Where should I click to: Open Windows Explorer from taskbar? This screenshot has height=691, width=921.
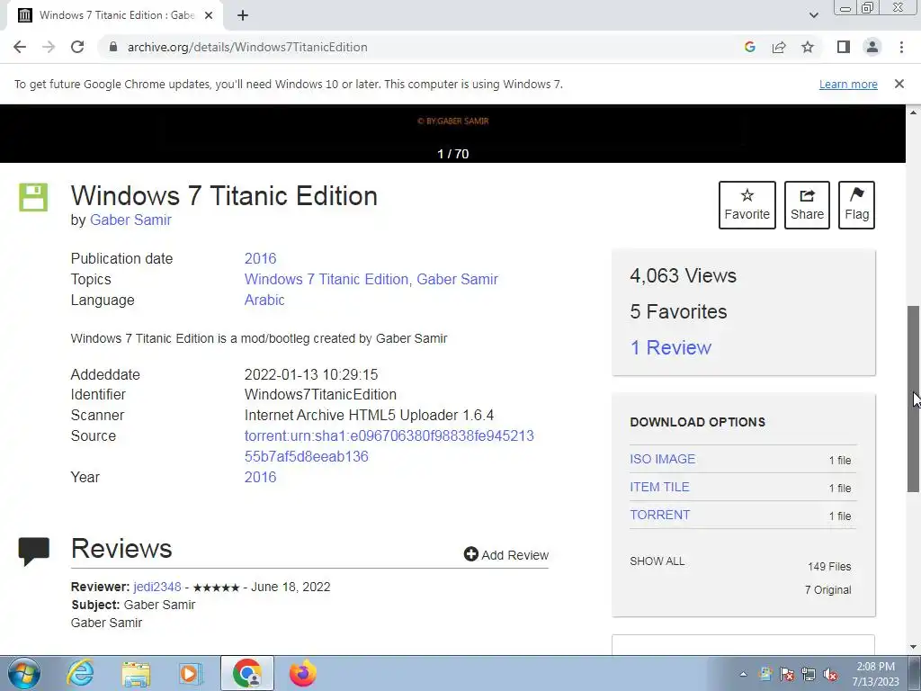click(136, 673)
